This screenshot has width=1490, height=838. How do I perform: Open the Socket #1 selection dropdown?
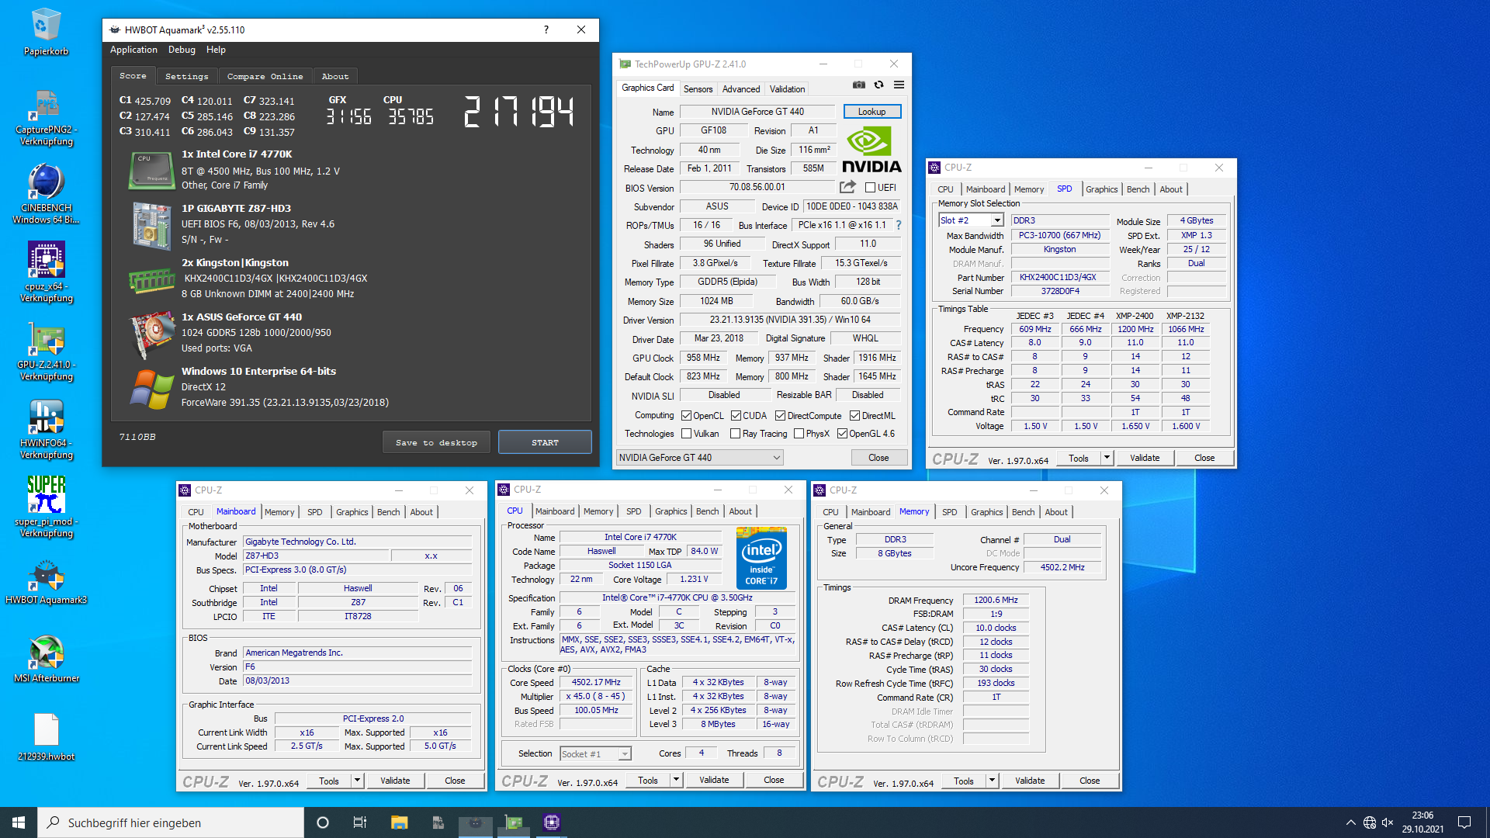click(x=595, y=753)
